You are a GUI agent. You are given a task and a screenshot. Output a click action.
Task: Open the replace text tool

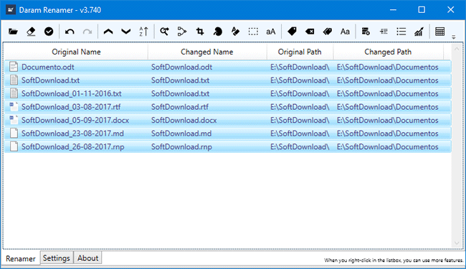pyautogui.click(x=164, y=32)
